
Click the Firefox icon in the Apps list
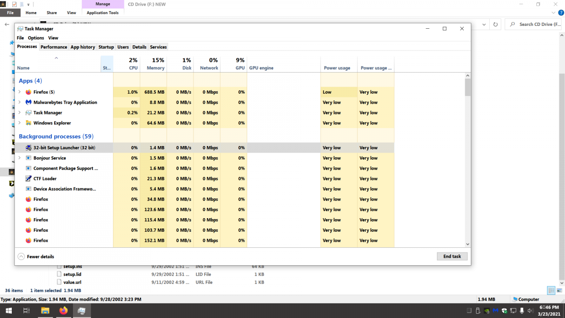point(28,92)
